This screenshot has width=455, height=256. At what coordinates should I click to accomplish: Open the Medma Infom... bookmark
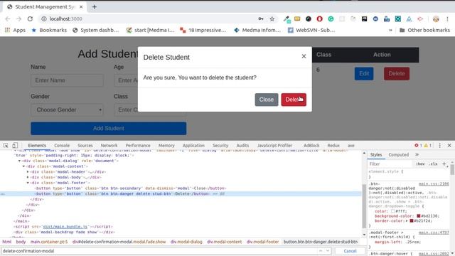click(x=257, y=30)
